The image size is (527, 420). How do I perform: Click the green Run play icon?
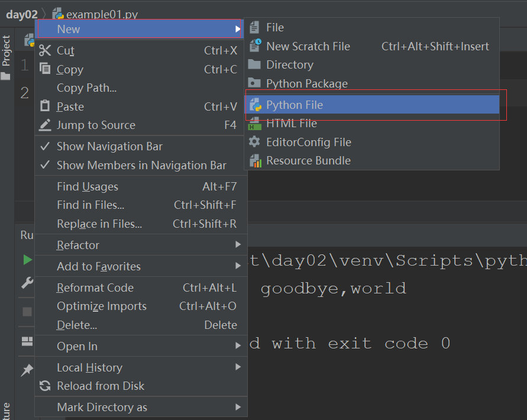[28, 260]
